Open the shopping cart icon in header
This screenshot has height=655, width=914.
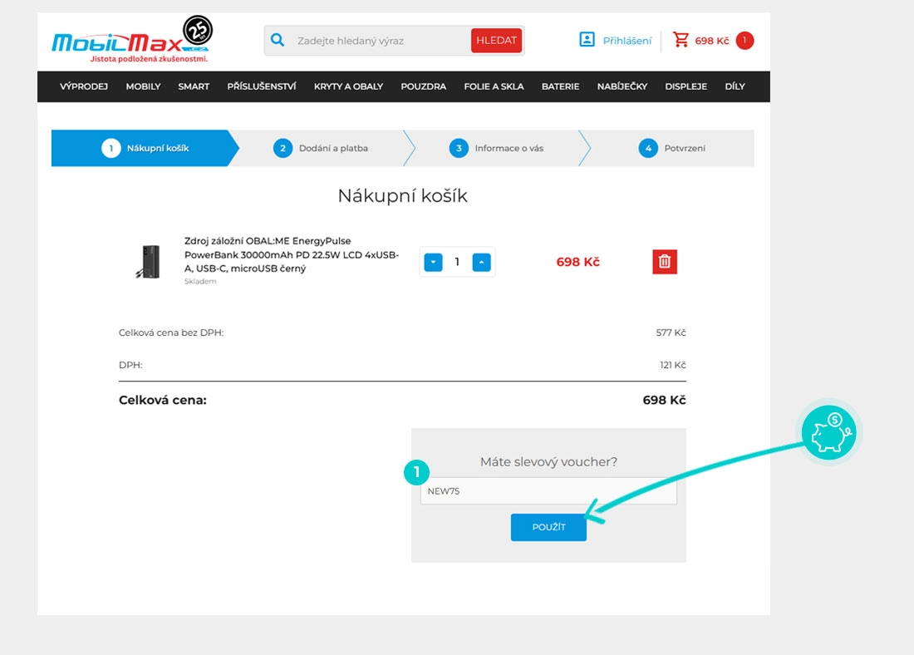pos(681,40)
